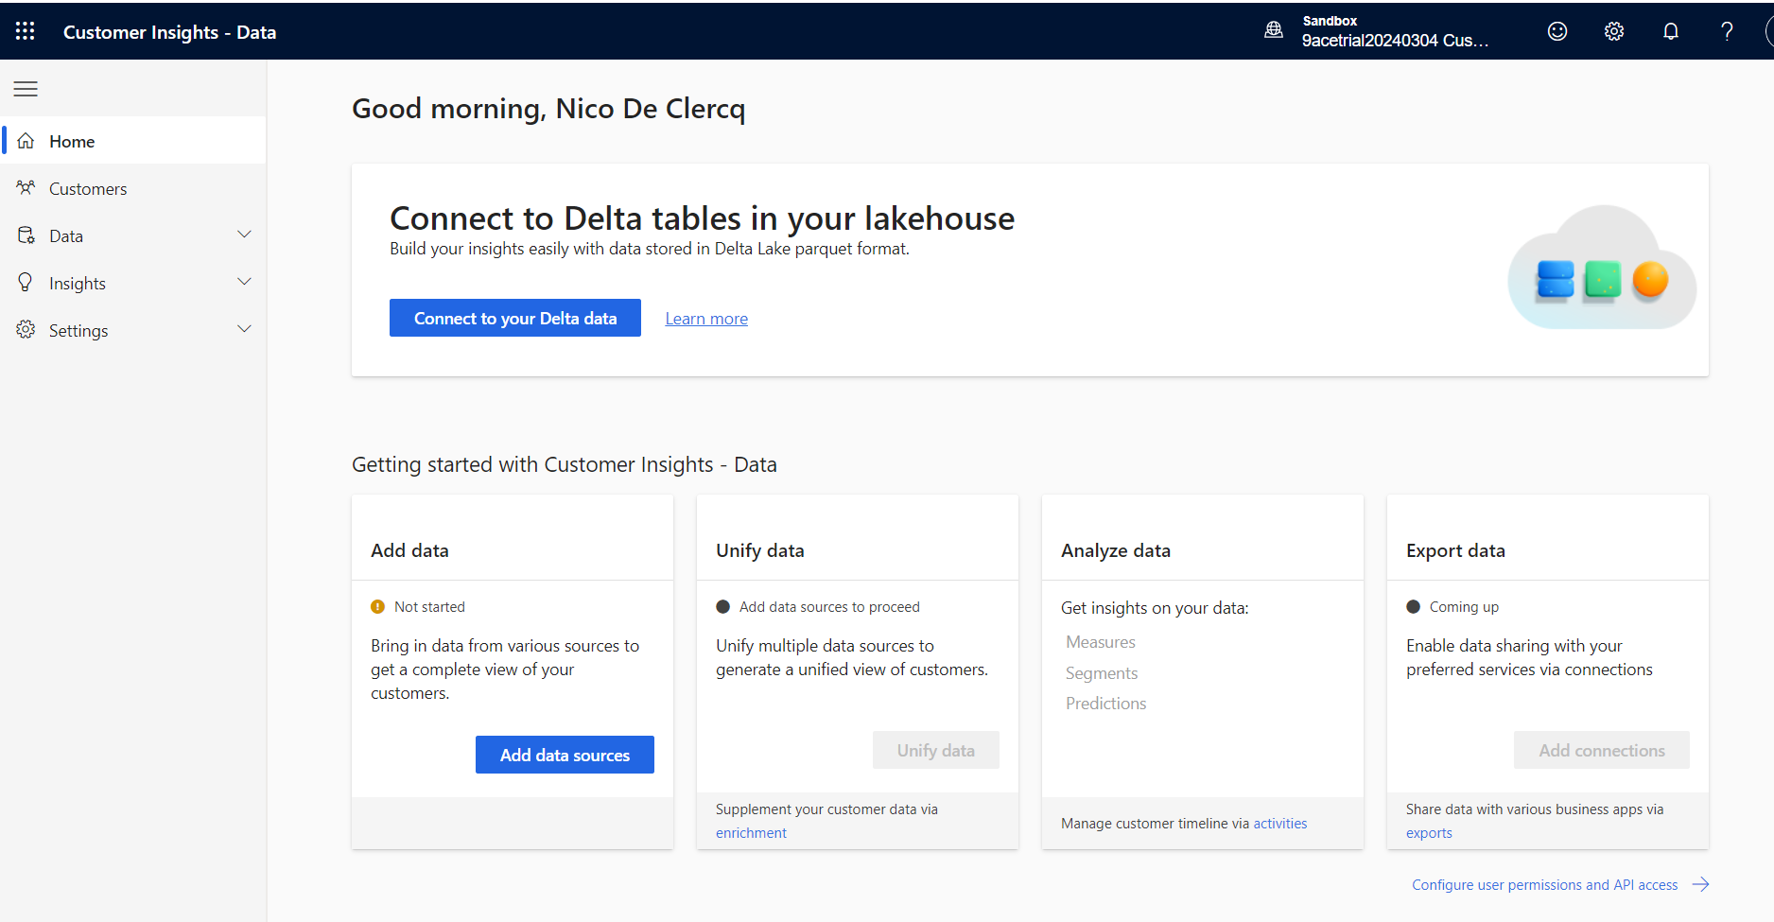
Task: Open settings gear in top bar
Action: pyautogui.click(x=1614, y=31)
